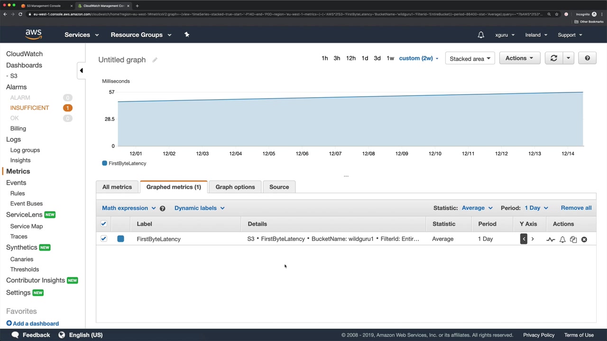Open the Actions dropdown above graph
Image resolution: width=607 pixels, height=341 pixels.
[519, 58]
